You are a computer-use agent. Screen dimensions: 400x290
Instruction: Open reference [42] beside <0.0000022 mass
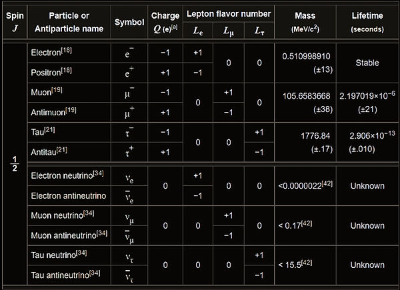[327, 183]
